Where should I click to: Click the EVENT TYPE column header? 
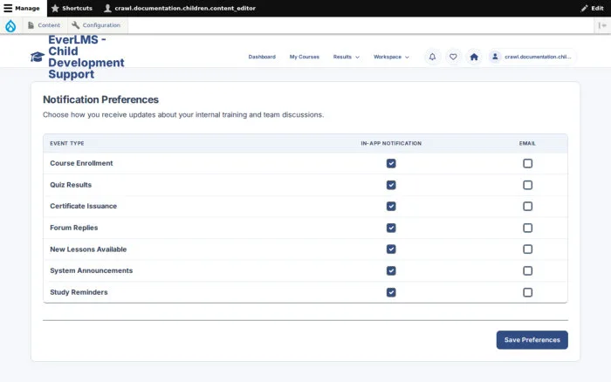point(67,143)
